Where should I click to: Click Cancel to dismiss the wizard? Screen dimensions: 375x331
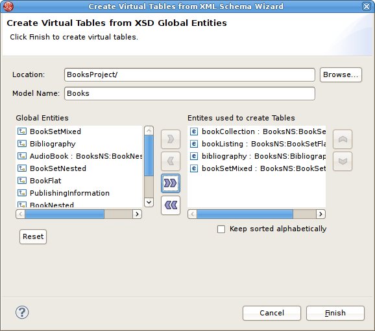pos(272,313)
